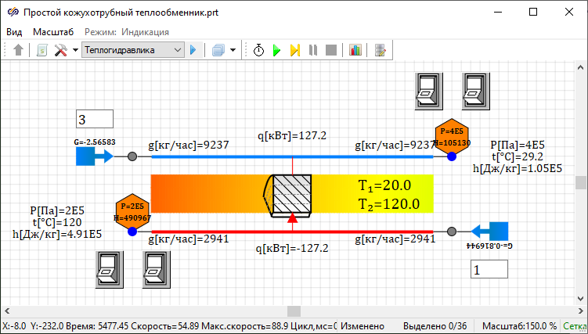Toggle the top-right switch block

(476, 91)
